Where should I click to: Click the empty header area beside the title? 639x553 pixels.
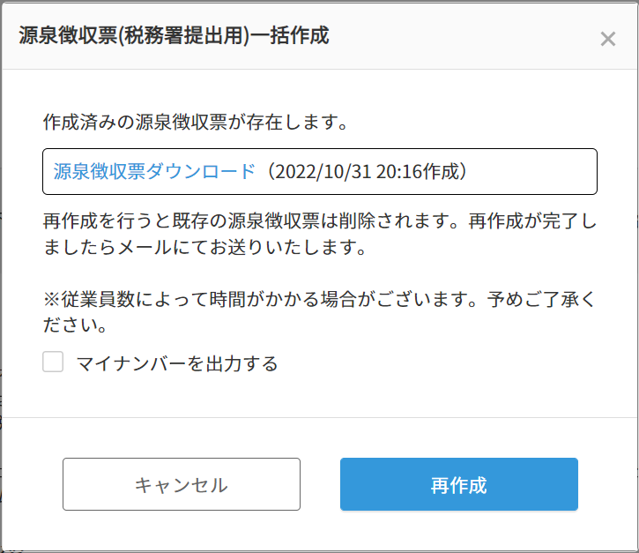pyautogui.click(x=458, y=36)
